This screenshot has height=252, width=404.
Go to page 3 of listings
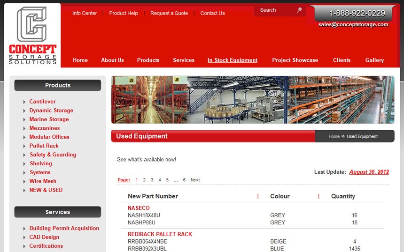click(x=152, y=180)
